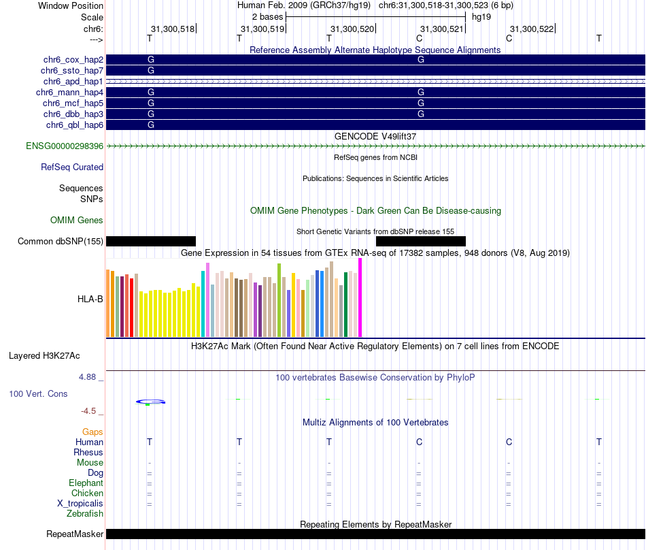646x550 pixels.
Task: Click the ENSG00000298396 intron arrow line
Action: (375, 146)
